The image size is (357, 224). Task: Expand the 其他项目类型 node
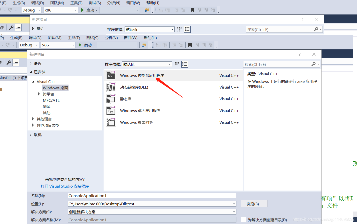pos(33,125)
